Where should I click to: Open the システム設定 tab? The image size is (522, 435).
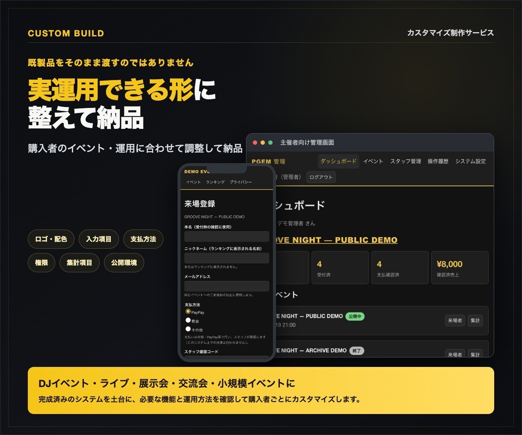471,161
